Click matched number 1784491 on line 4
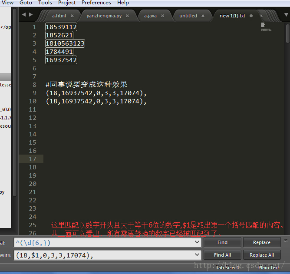Screen dimensions: 290x274 pyautogui.click(x=59, y=52)
